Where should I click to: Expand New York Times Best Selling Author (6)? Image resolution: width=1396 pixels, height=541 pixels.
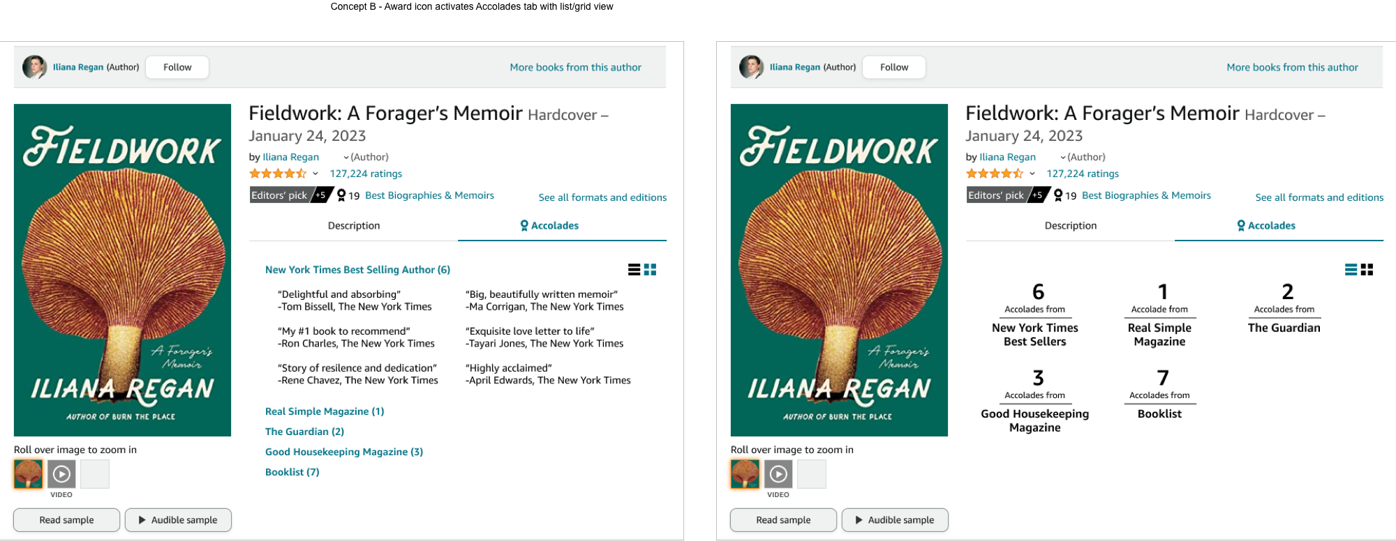(x=357, y=270)
